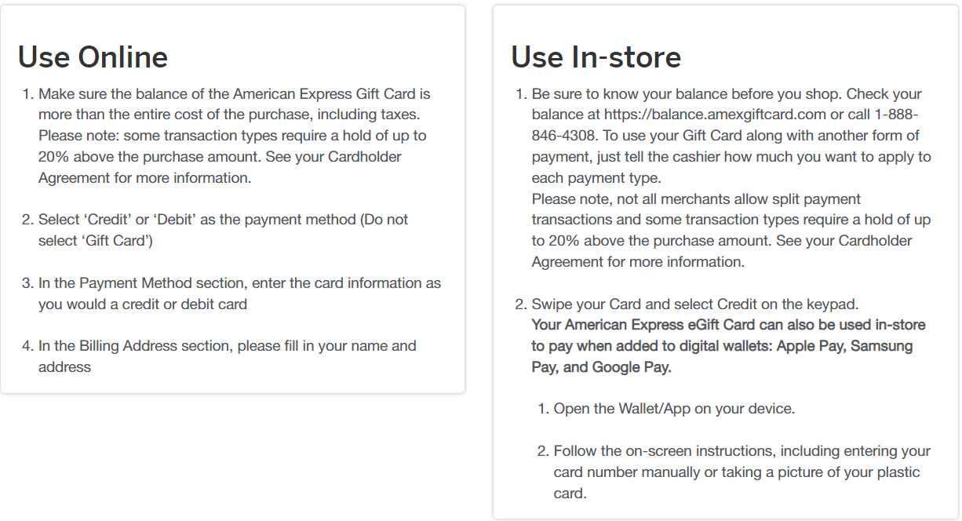Click the online 'See your Cardholder Agreement' sentence

(220, 167)
